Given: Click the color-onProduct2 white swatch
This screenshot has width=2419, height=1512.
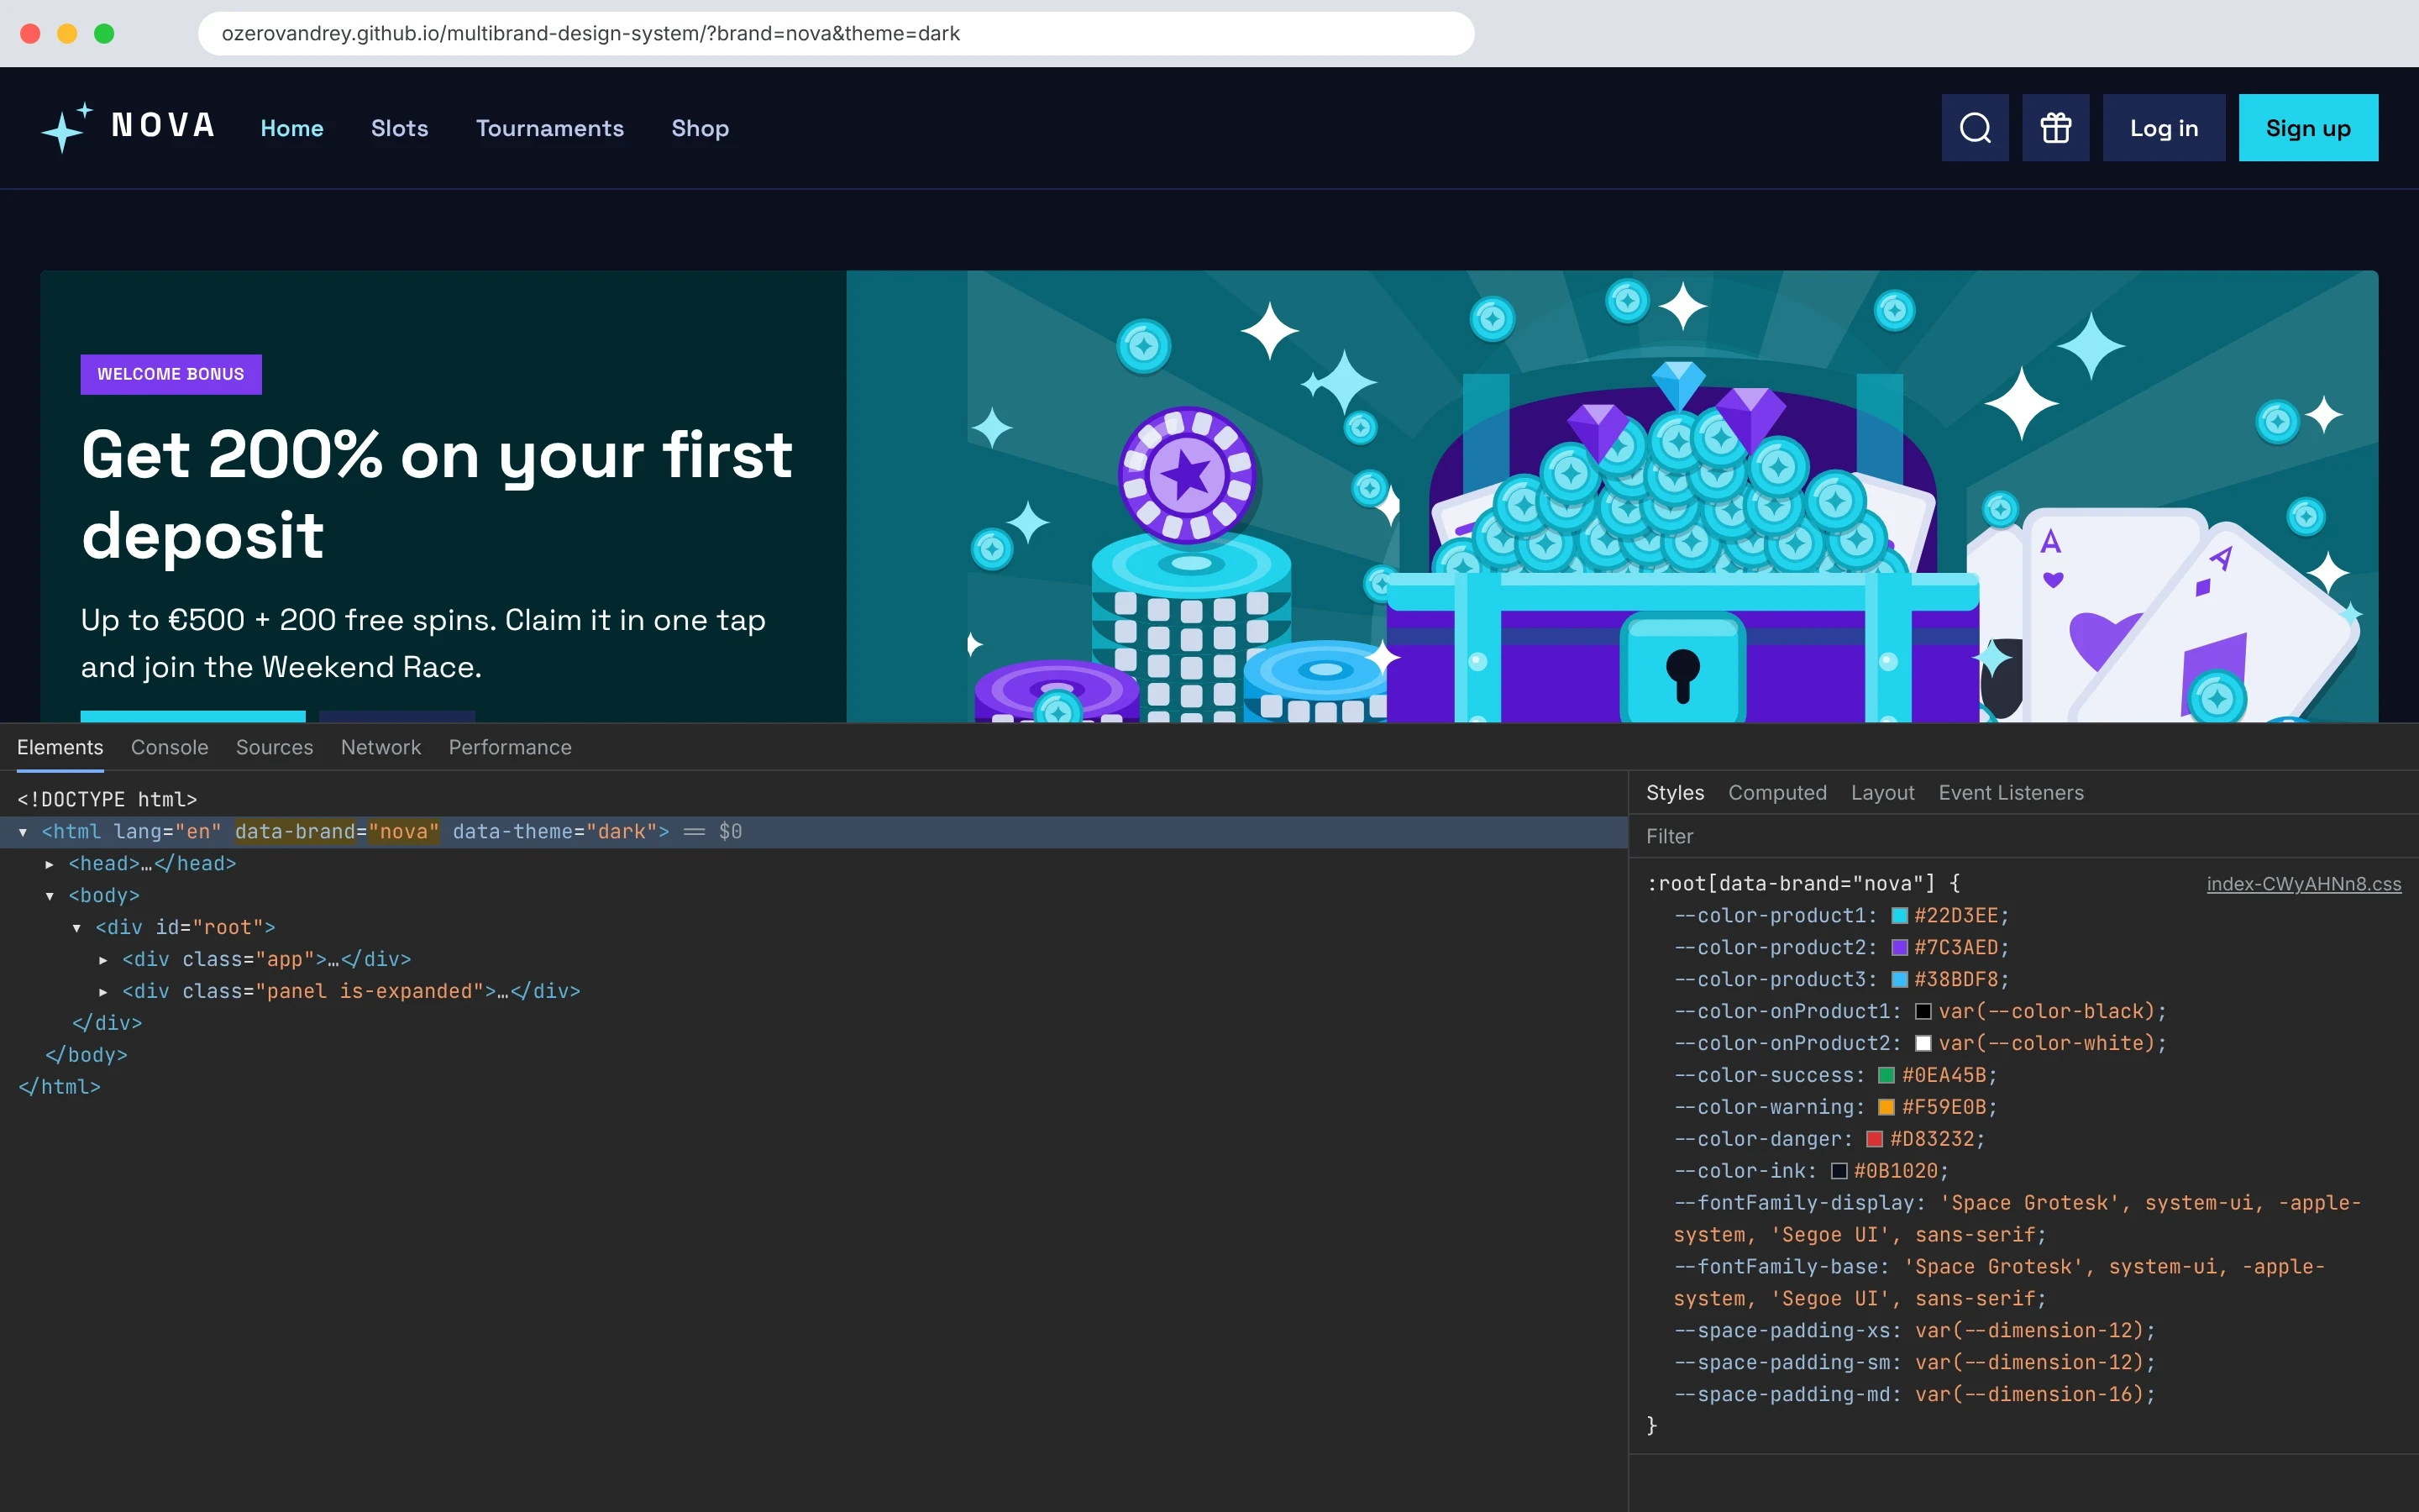Looking at the screenshot, I should pyautogui.click(x=1923, y=1044).
